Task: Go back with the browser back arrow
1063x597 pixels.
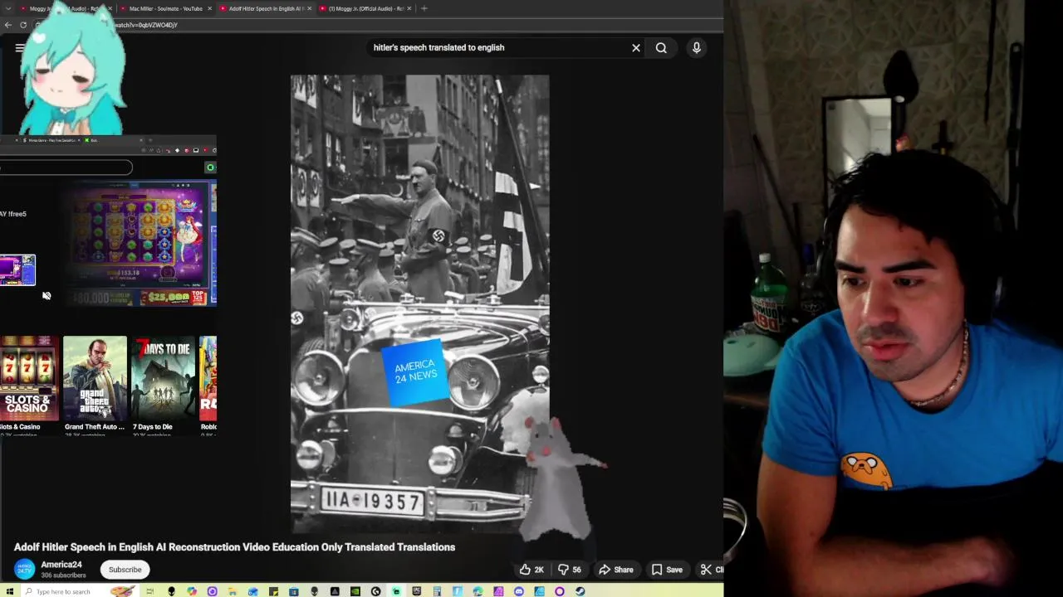Action: [x=7, y=25]
